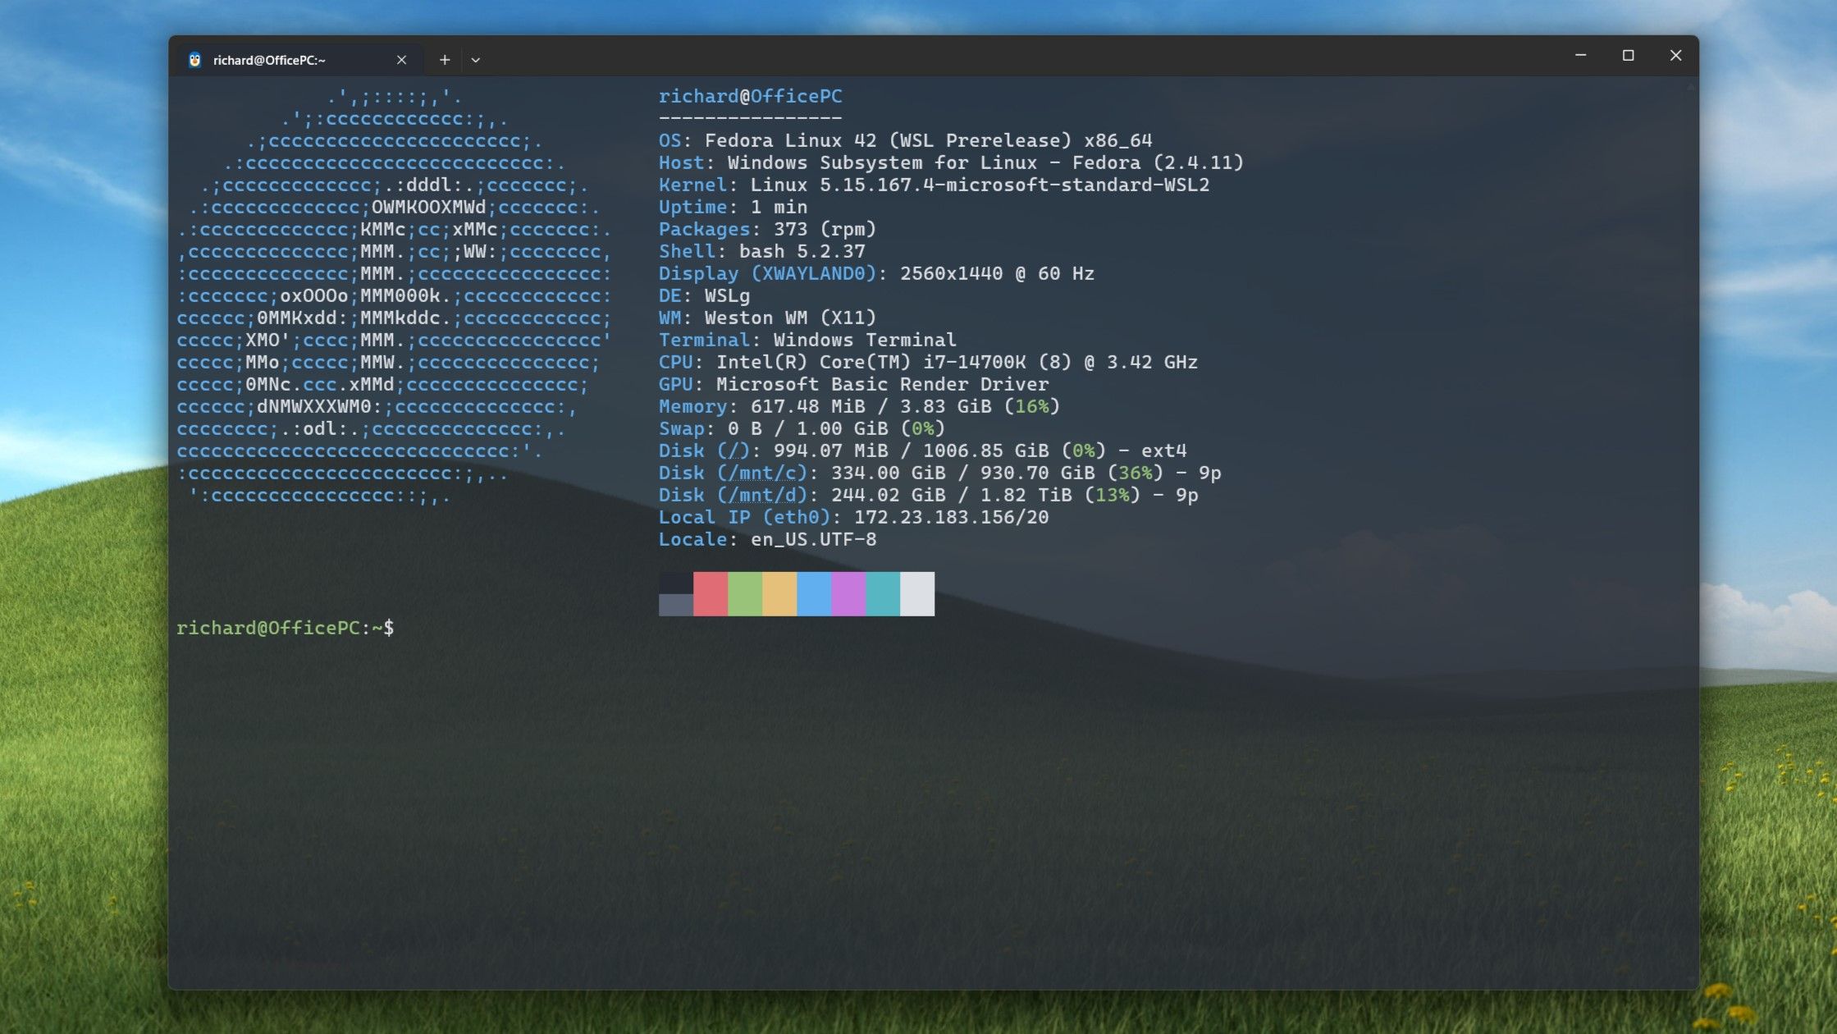Click the Fedora ASCII logo art
Viewport: 1837px width, 1034px height.
[394, 295]
